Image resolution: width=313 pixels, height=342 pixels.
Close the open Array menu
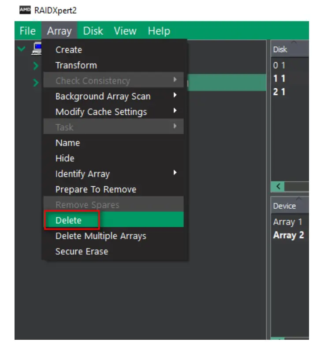point(59,31)
